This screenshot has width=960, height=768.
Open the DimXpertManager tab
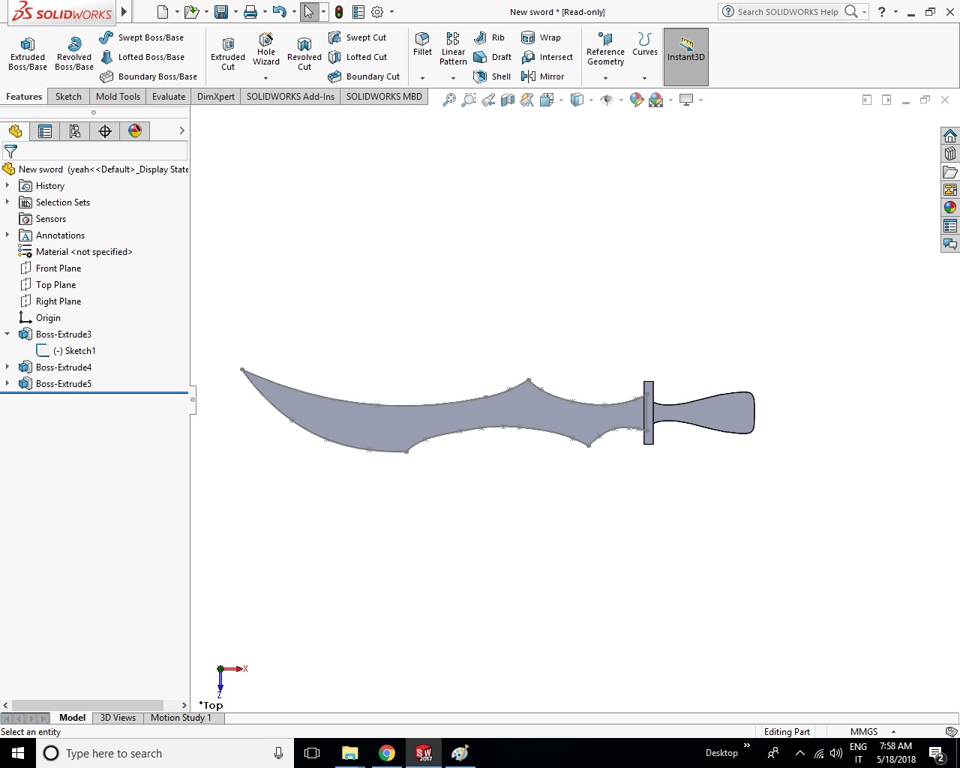coord(105,131)
